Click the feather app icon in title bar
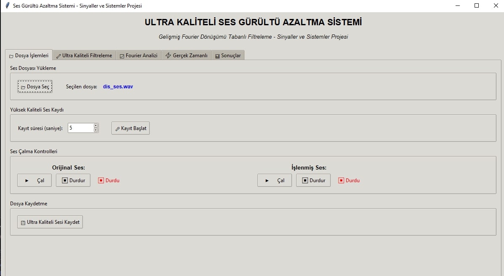Image resolution: width=504 pixels, height=276 pixels. coord(7,5)
